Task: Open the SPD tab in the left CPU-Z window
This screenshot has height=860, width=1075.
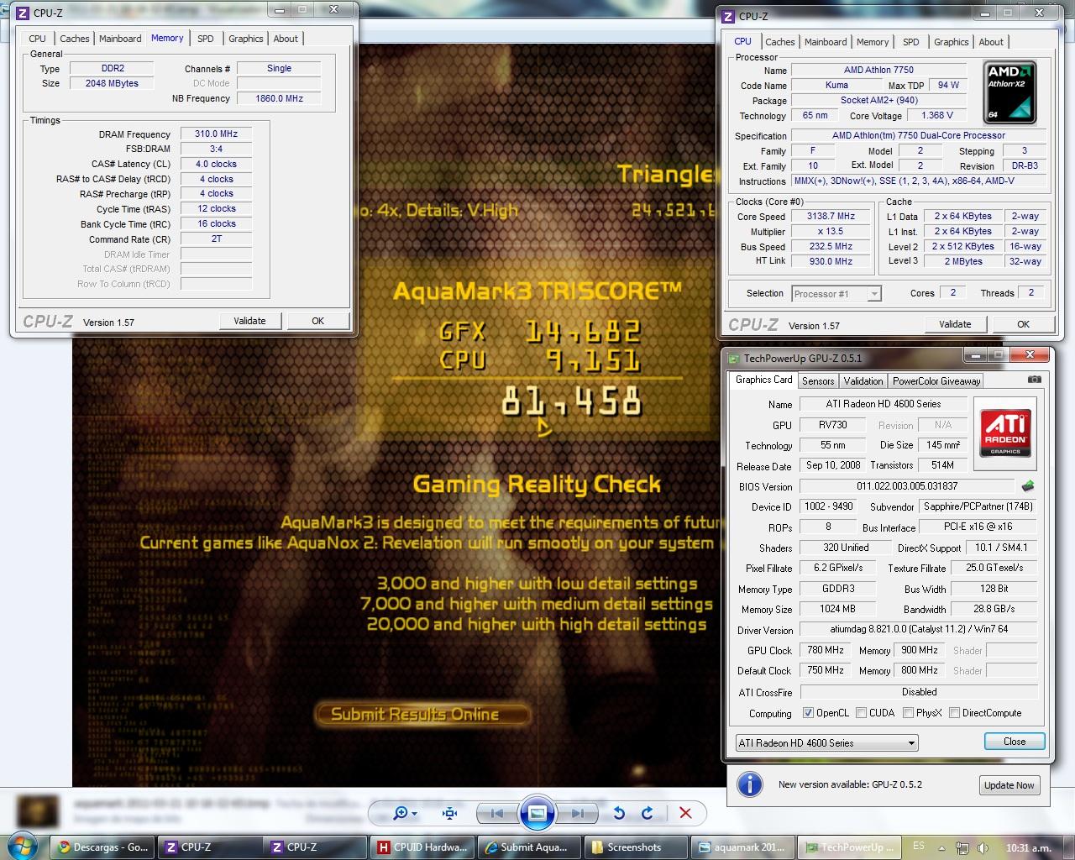Action: pos(206,39)
